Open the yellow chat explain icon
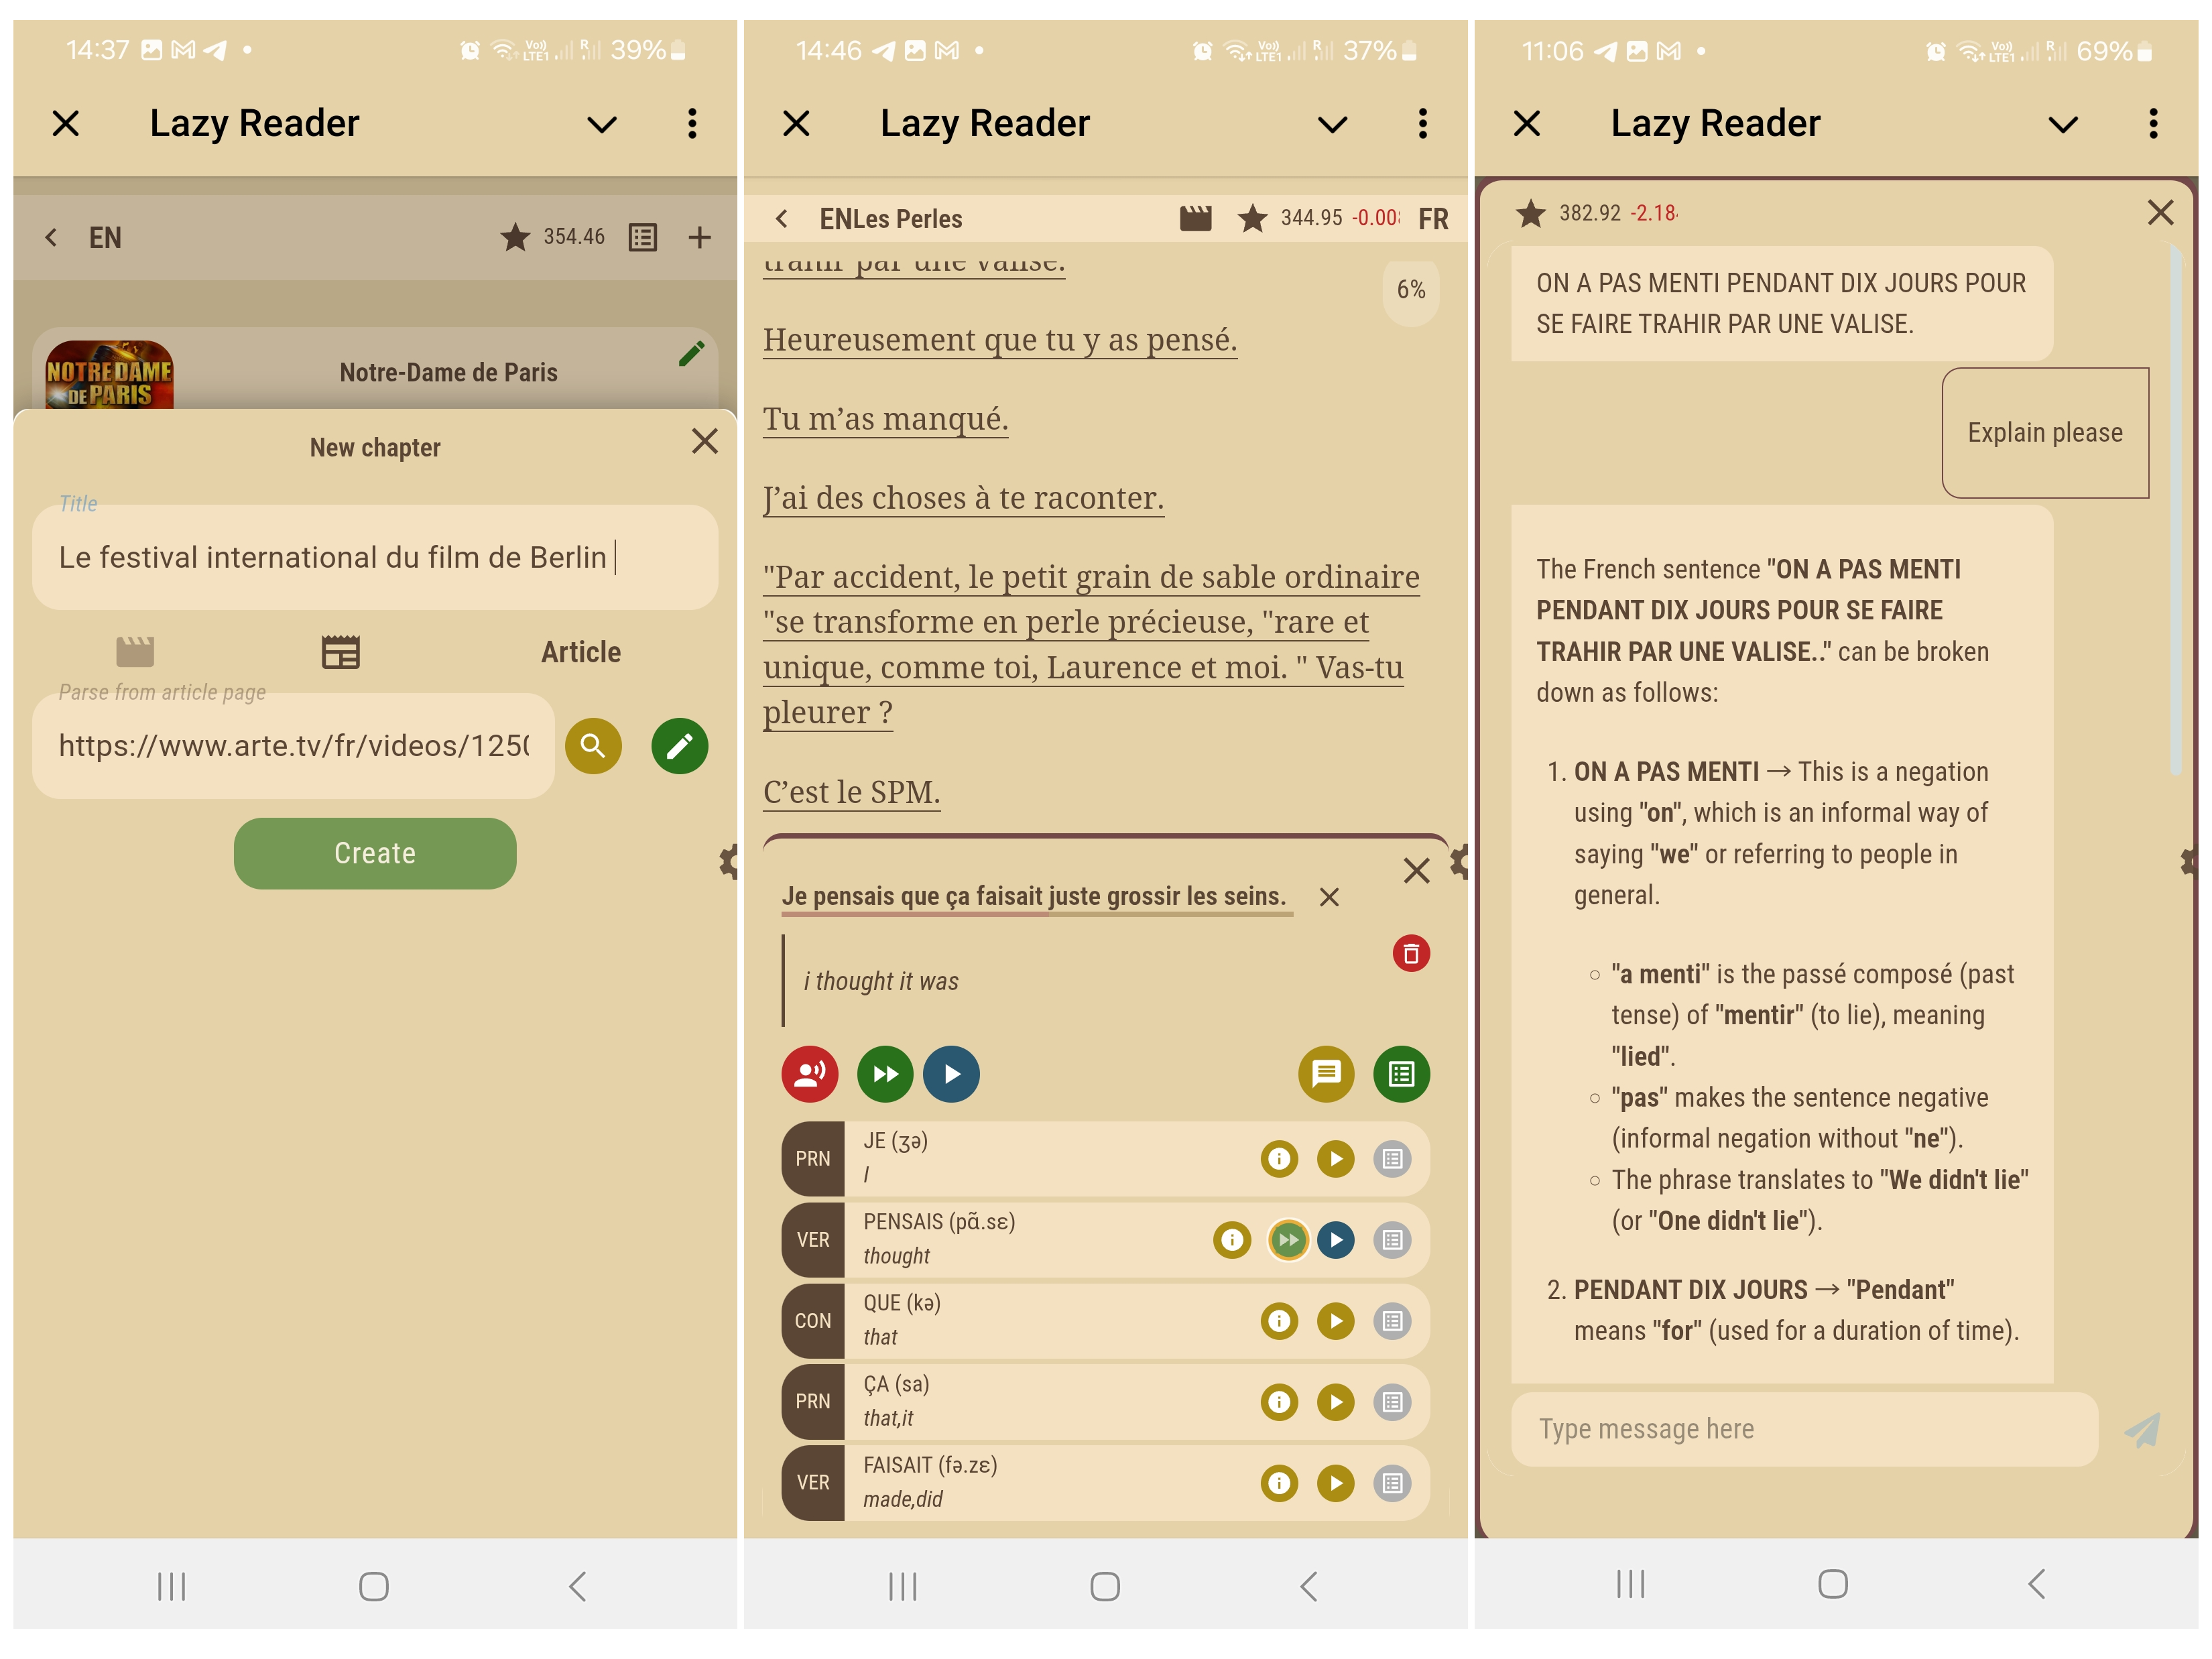The width and height of the screenshot is (2212, 1659). 1325,1074
